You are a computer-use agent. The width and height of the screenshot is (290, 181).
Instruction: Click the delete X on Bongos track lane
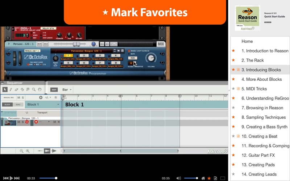coord(59,122)
